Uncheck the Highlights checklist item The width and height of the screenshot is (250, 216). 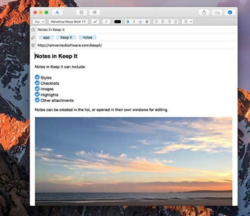[37, 94]
